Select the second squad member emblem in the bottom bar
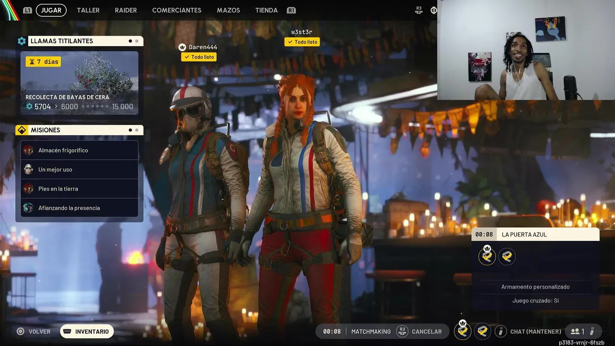615x346 pixels. pyautogui.click(x=482, y=331)
